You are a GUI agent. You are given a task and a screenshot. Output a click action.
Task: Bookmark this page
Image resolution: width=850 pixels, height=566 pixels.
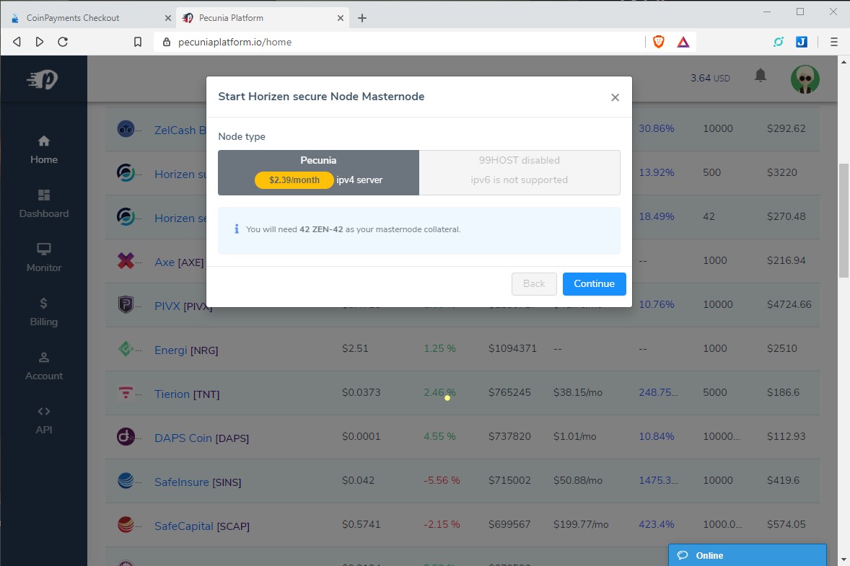pos(138,42)
